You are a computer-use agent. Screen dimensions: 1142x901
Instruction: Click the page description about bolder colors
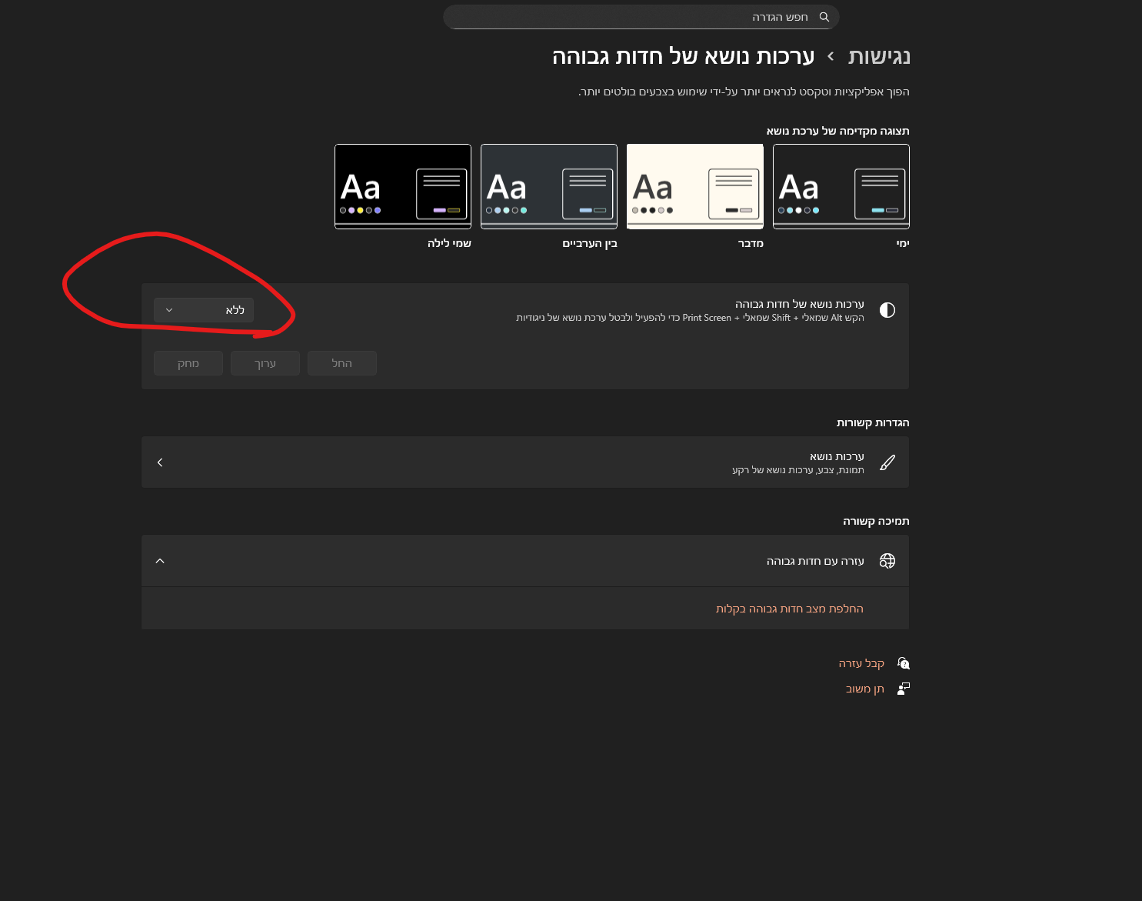click(x=744, y=92)
